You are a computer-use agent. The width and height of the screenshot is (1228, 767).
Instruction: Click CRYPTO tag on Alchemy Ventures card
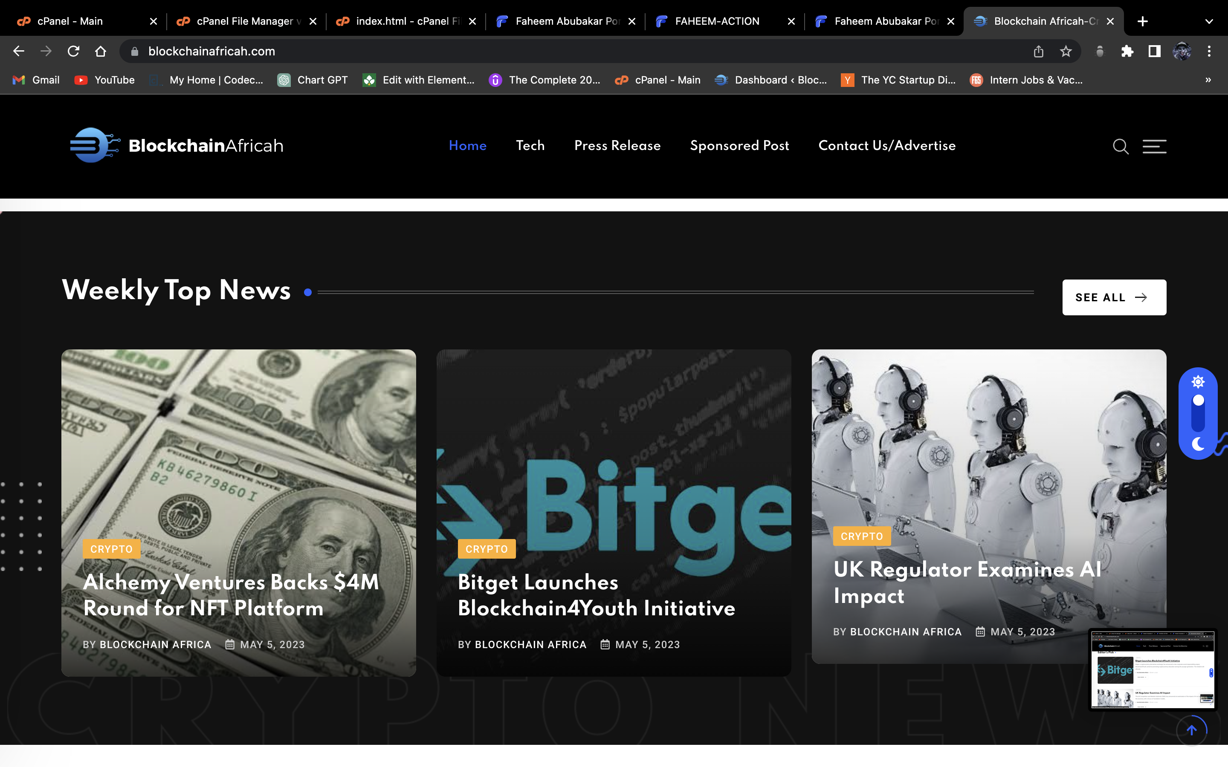[x=112, y=549]
